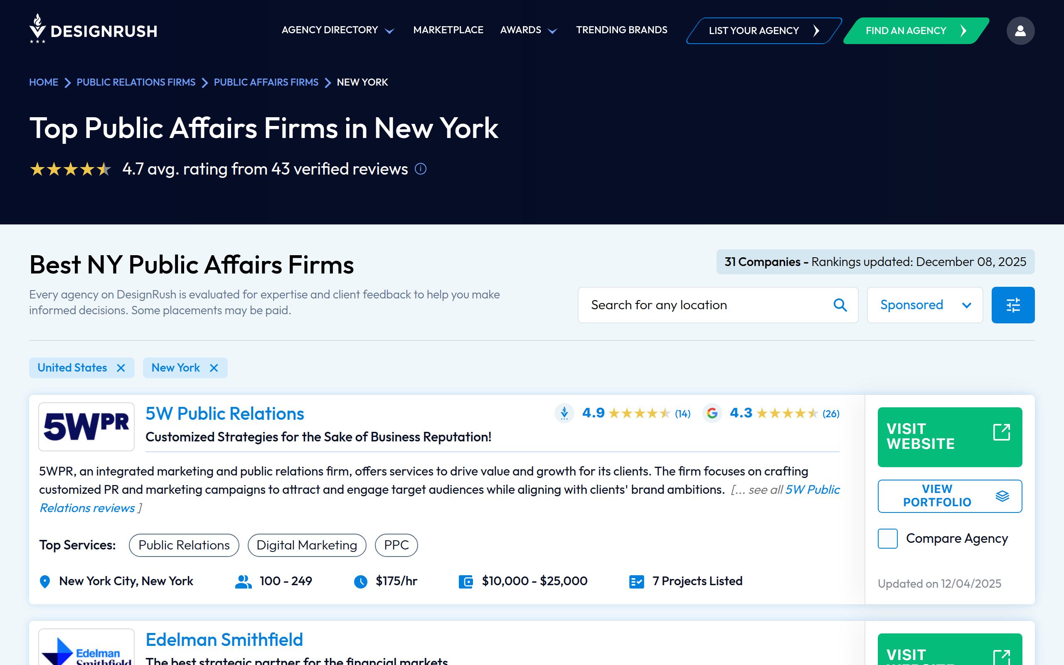
Task: Open the 5WPR logo thumbnail
Action: [x=86, y=426]
